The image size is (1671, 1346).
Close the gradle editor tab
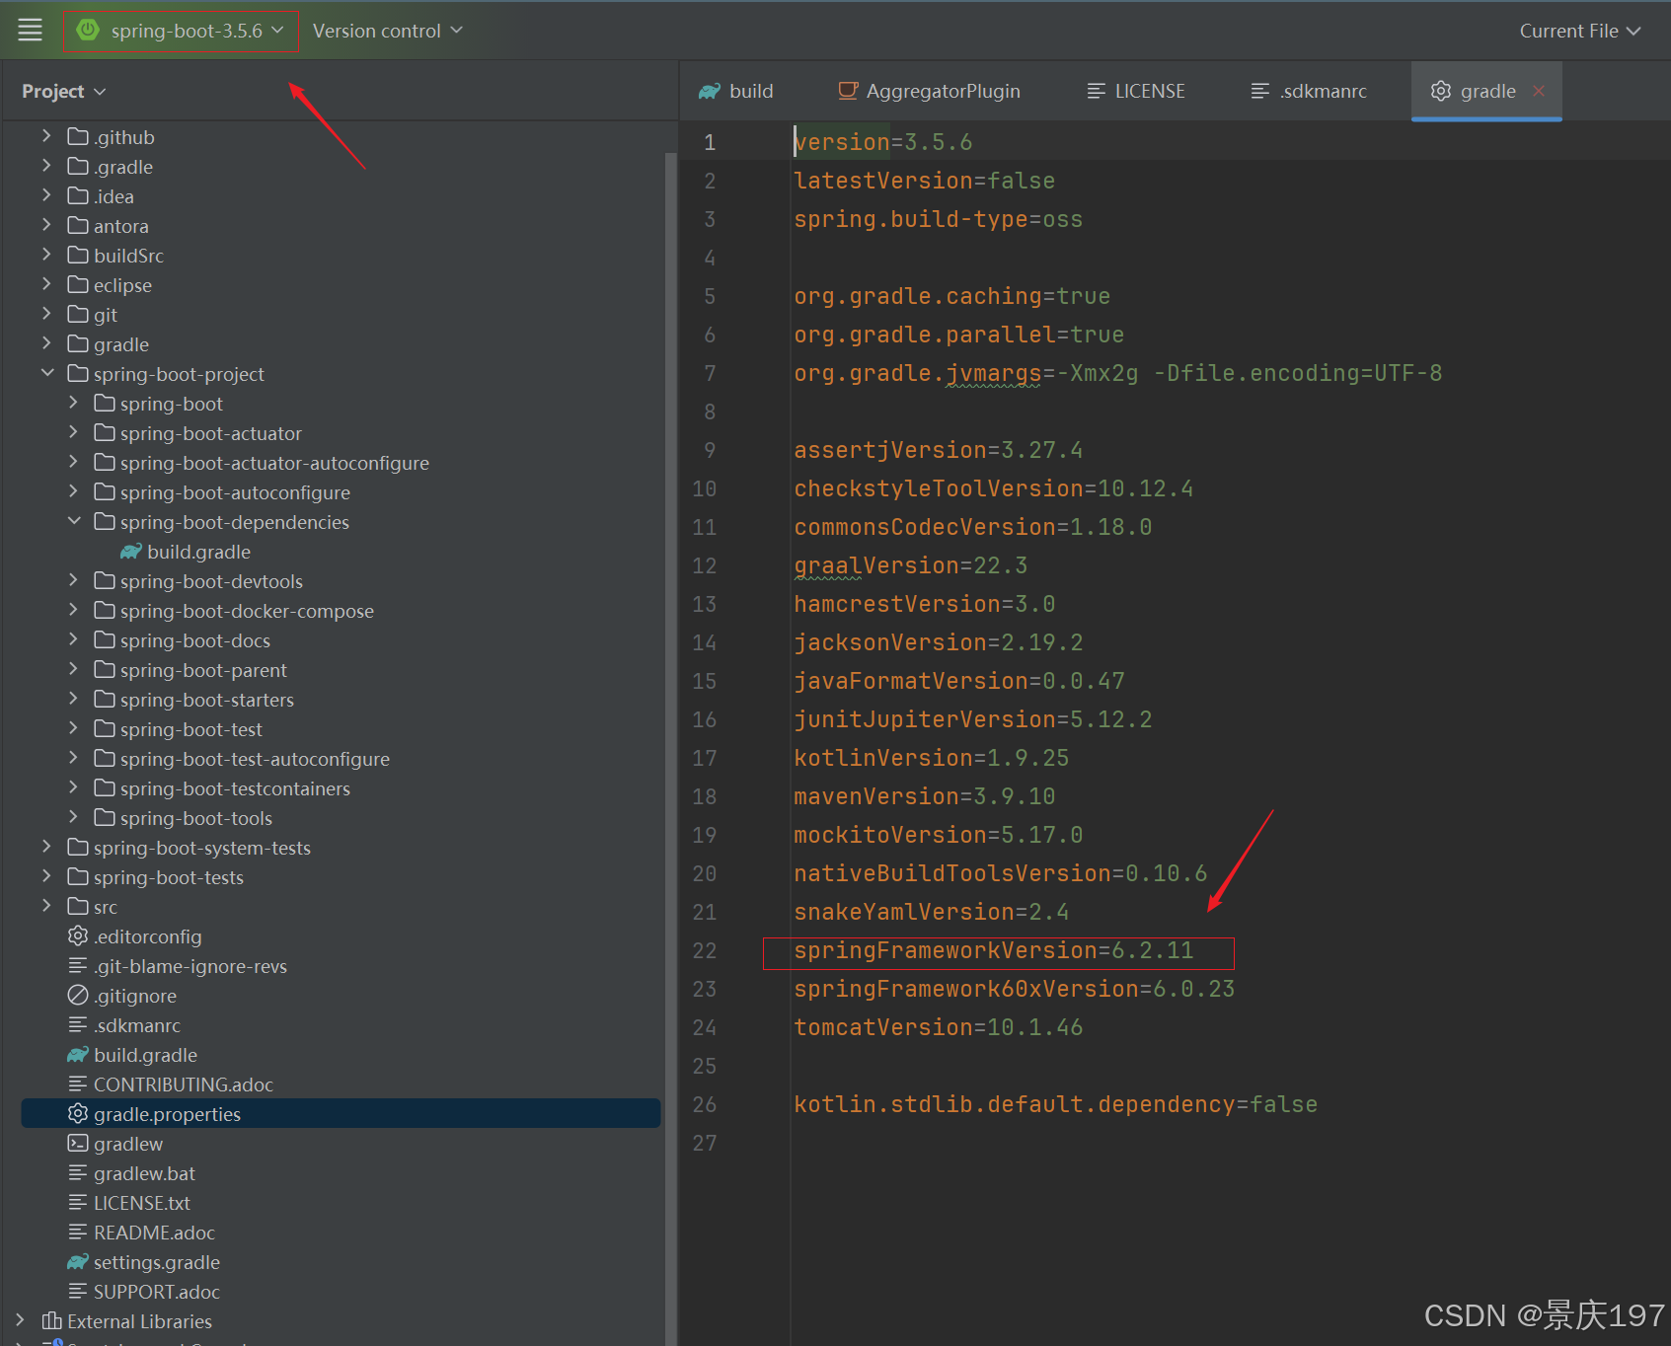(x=1539, y=91)
